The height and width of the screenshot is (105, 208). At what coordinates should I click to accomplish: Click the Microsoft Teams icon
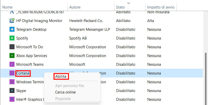(x=12, y=64)
